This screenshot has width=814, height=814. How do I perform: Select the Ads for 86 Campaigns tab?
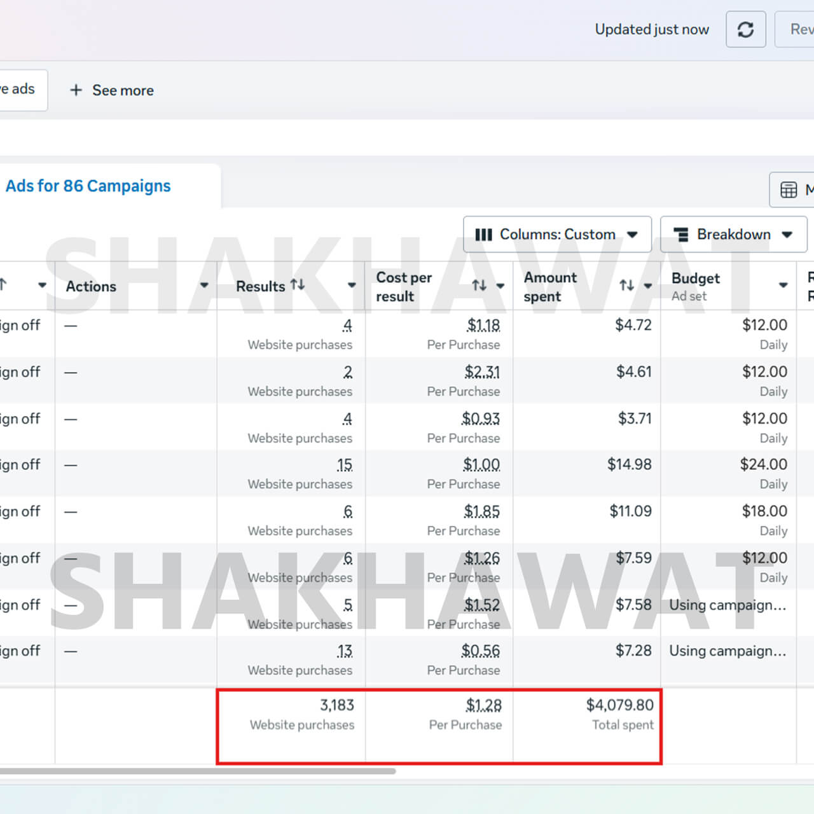pyautogui.click(x=88, y=186)
